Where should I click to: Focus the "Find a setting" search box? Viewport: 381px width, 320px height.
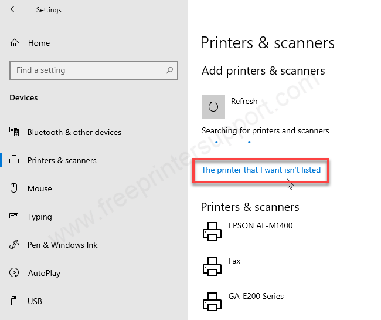coord(88,70)
